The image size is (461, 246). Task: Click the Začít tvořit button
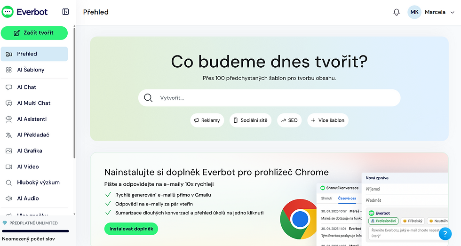(x=34, y=33)
